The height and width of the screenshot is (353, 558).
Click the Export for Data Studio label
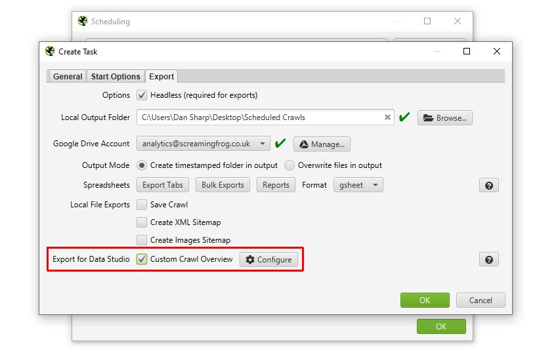point(91,259)
